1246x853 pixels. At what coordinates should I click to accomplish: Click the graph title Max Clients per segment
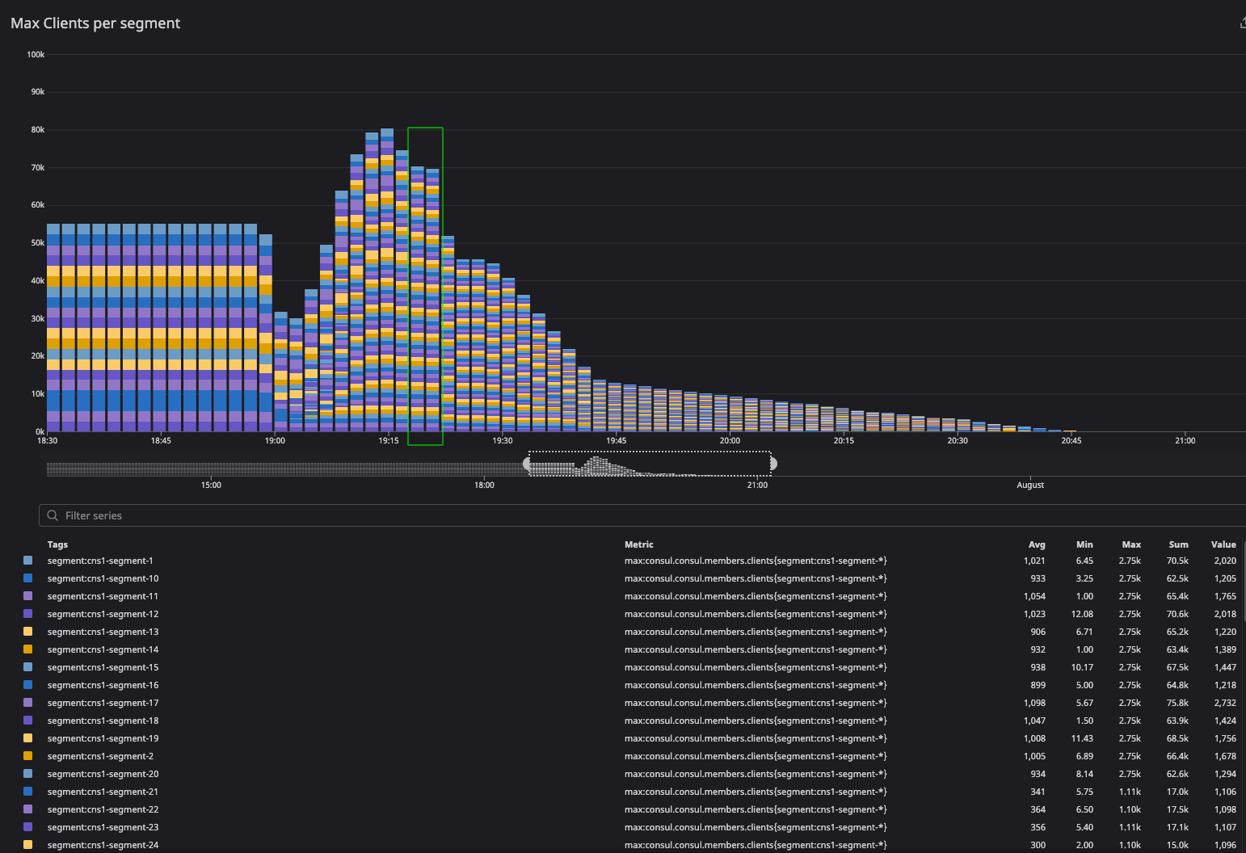click(x=95, y=23)
